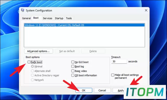This screenshot has height=100, width=167.
Task: Open the Services tab
Action: (47, 18)
